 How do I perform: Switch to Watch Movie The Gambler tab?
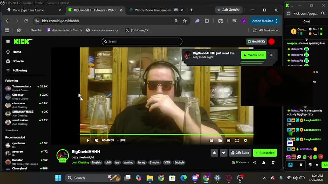click(156, 10)
